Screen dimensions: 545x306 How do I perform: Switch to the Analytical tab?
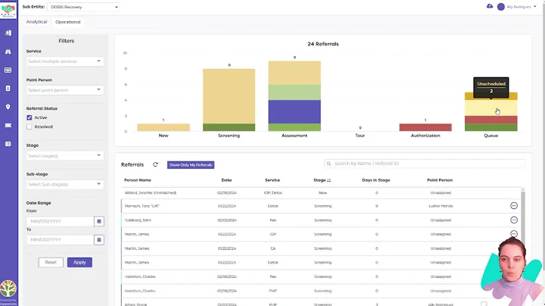click(36, 21)
